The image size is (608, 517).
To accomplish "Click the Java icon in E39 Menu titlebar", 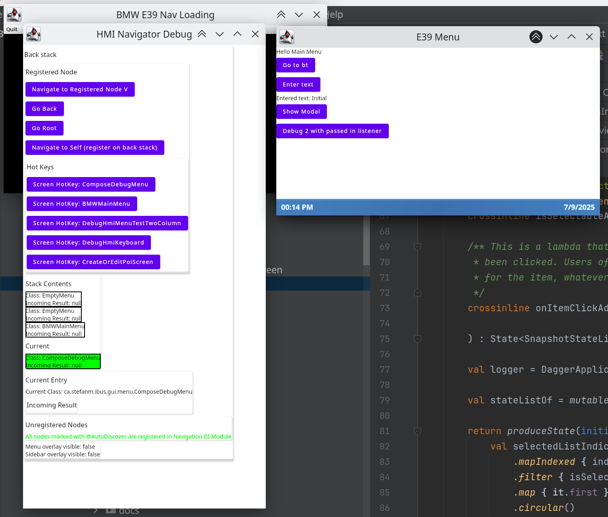I will pos(286,37).
